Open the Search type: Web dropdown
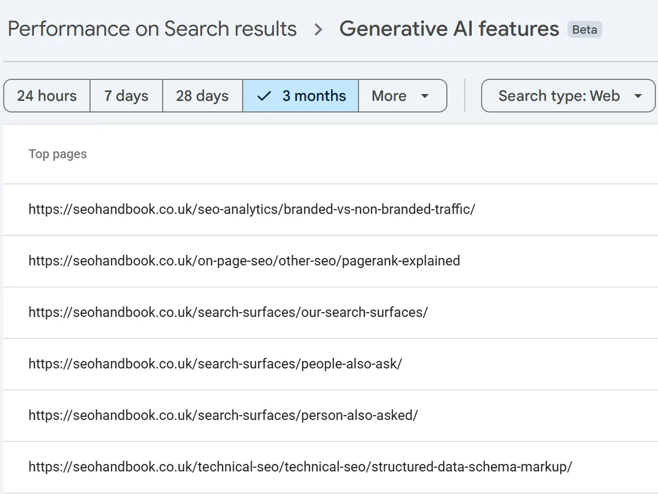Image resolution: width=658 pixels, height=494 pixels. pos(568,96)
